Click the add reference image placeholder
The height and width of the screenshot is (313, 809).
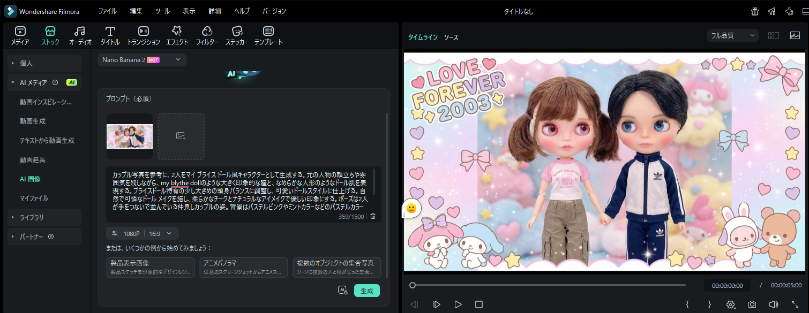click(181, 136)
